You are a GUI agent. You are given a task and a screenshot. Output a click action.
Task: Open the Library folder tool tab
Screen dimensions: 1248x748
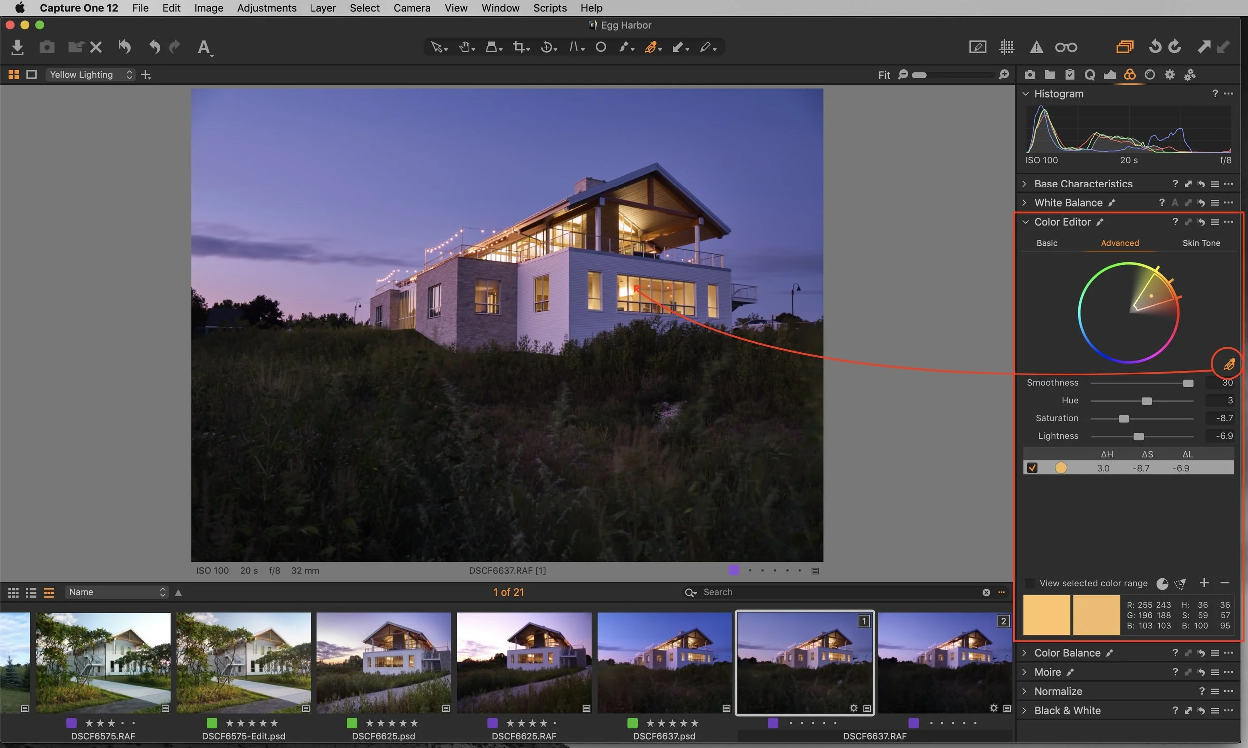(x=1050, y=75)
